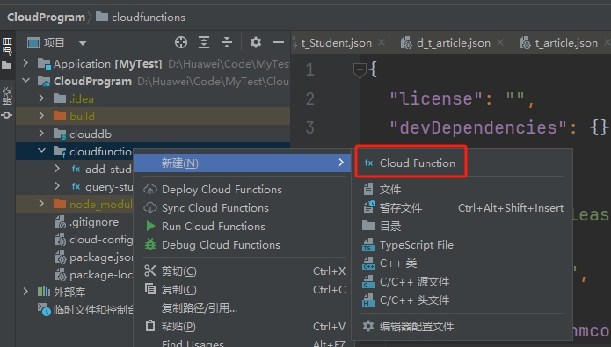Select 复制(C) copy menu item
The image size is (611, 347).
[242, 289]
